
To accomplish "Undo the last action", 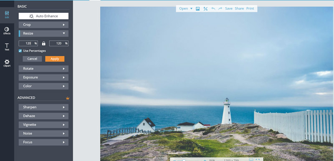I will [213, 8].
